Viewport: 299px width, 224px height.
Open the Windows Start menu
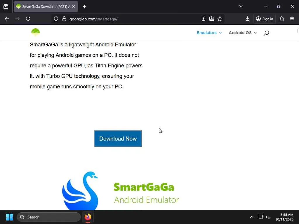pos(9,217)
